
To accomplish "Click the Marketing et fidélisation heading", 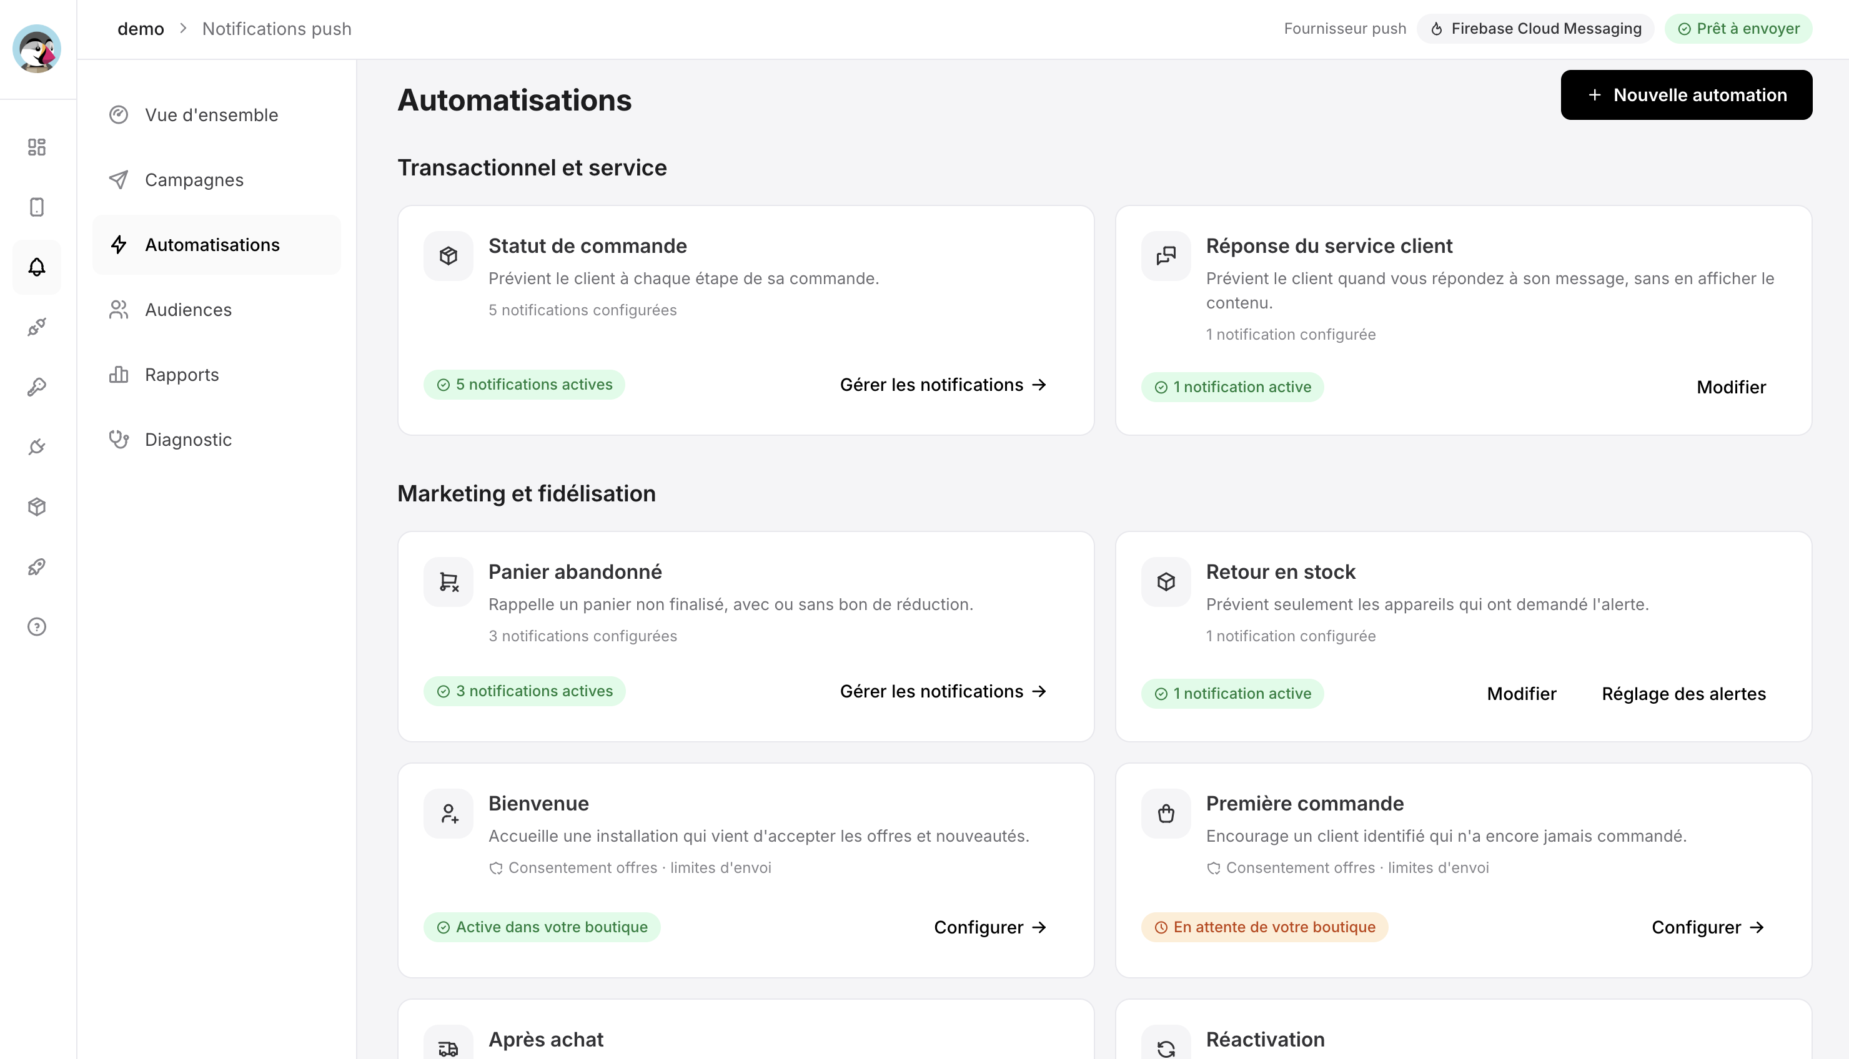I will [x=527, y=494].
